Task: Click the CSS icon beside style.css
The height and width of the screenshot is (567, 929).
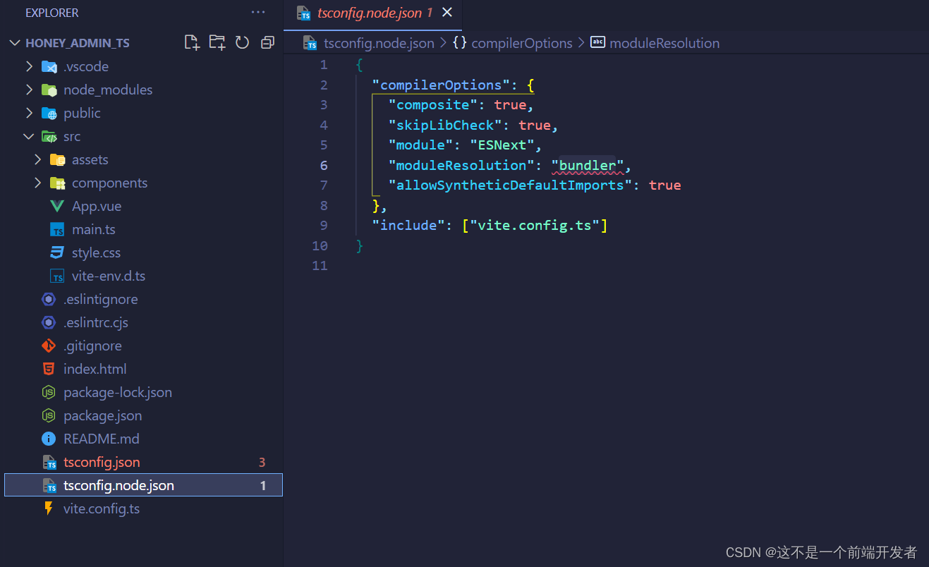Action: (x=58, y=252)
